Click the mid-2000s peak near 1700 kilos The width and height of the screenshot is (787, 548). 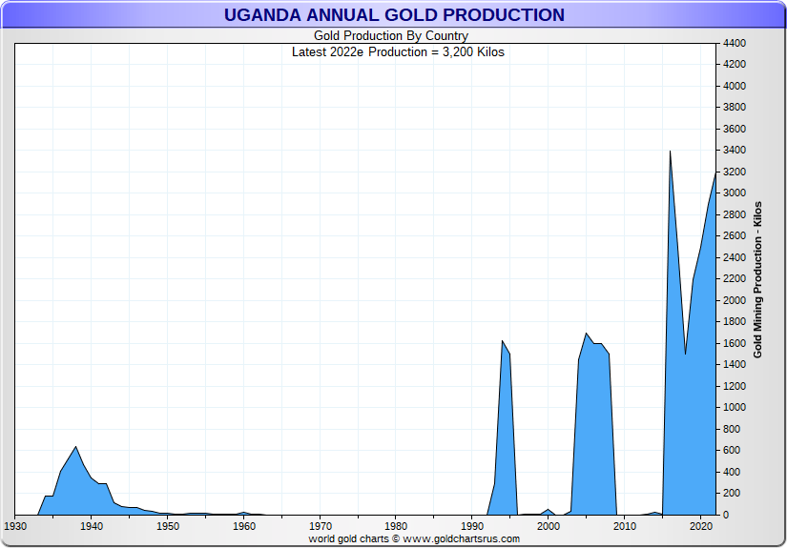[x=587, y=334]
